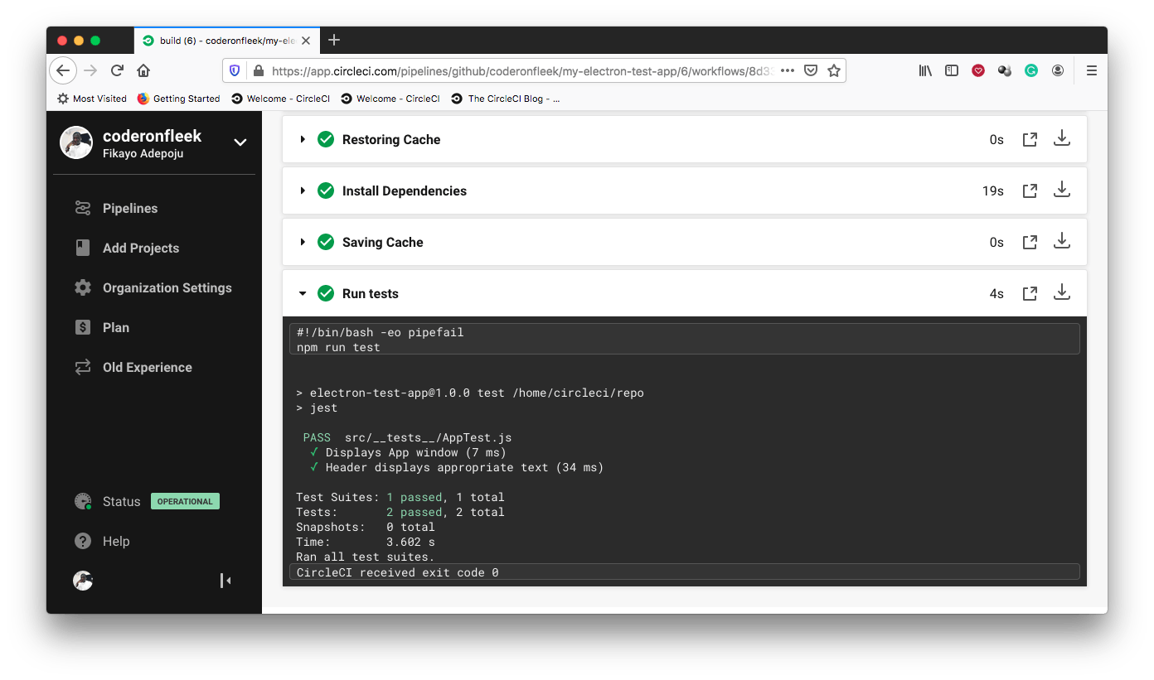Download the Install Dependencies step output

click(x=1062, y=190)
